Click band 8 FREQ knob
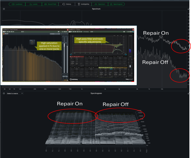 click(115, 75)
